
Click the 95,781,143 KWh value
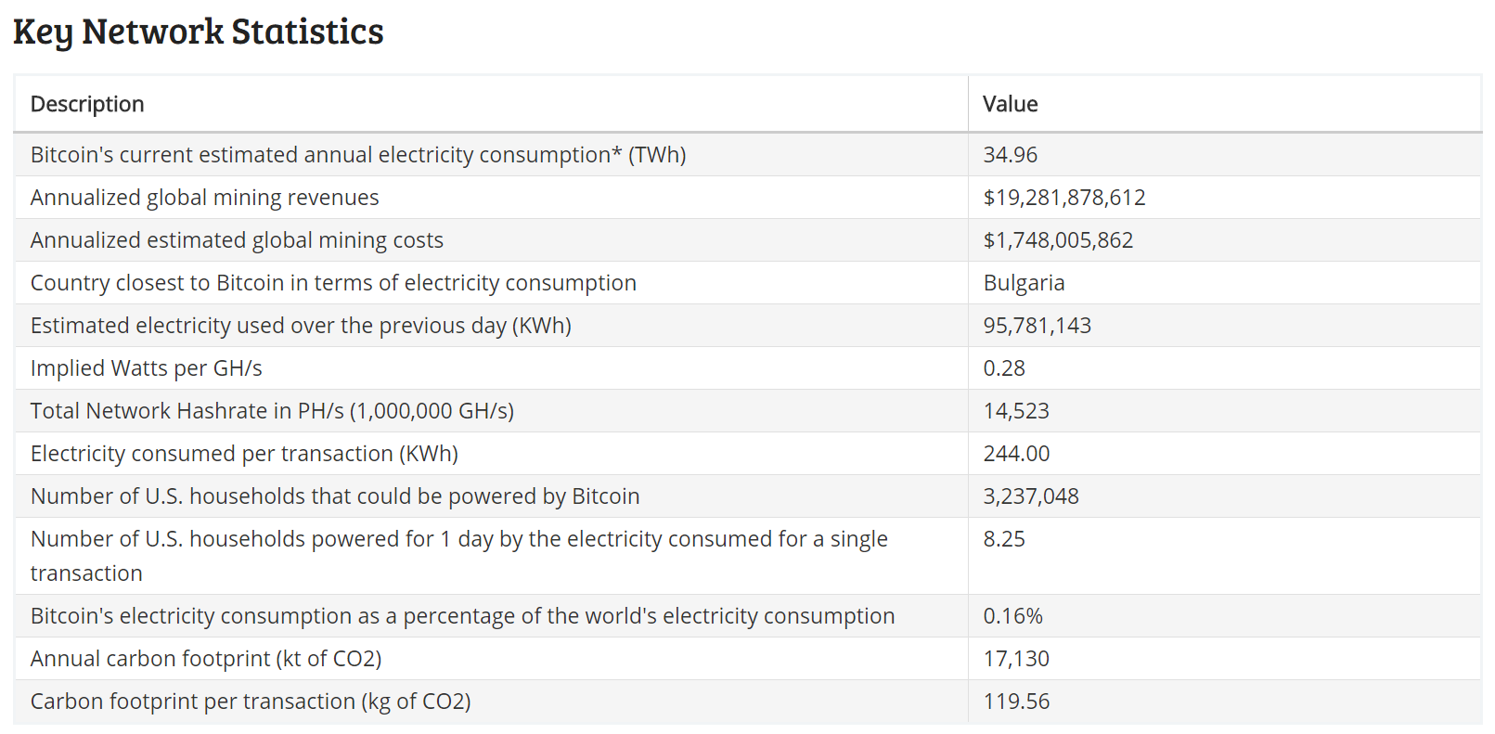coord(1037,326)
